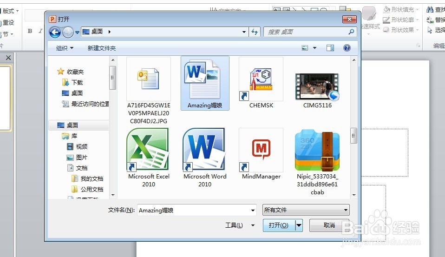
Task: Click 替换 in PowerPoint ribbon
Action: click(x=436, y=20)
